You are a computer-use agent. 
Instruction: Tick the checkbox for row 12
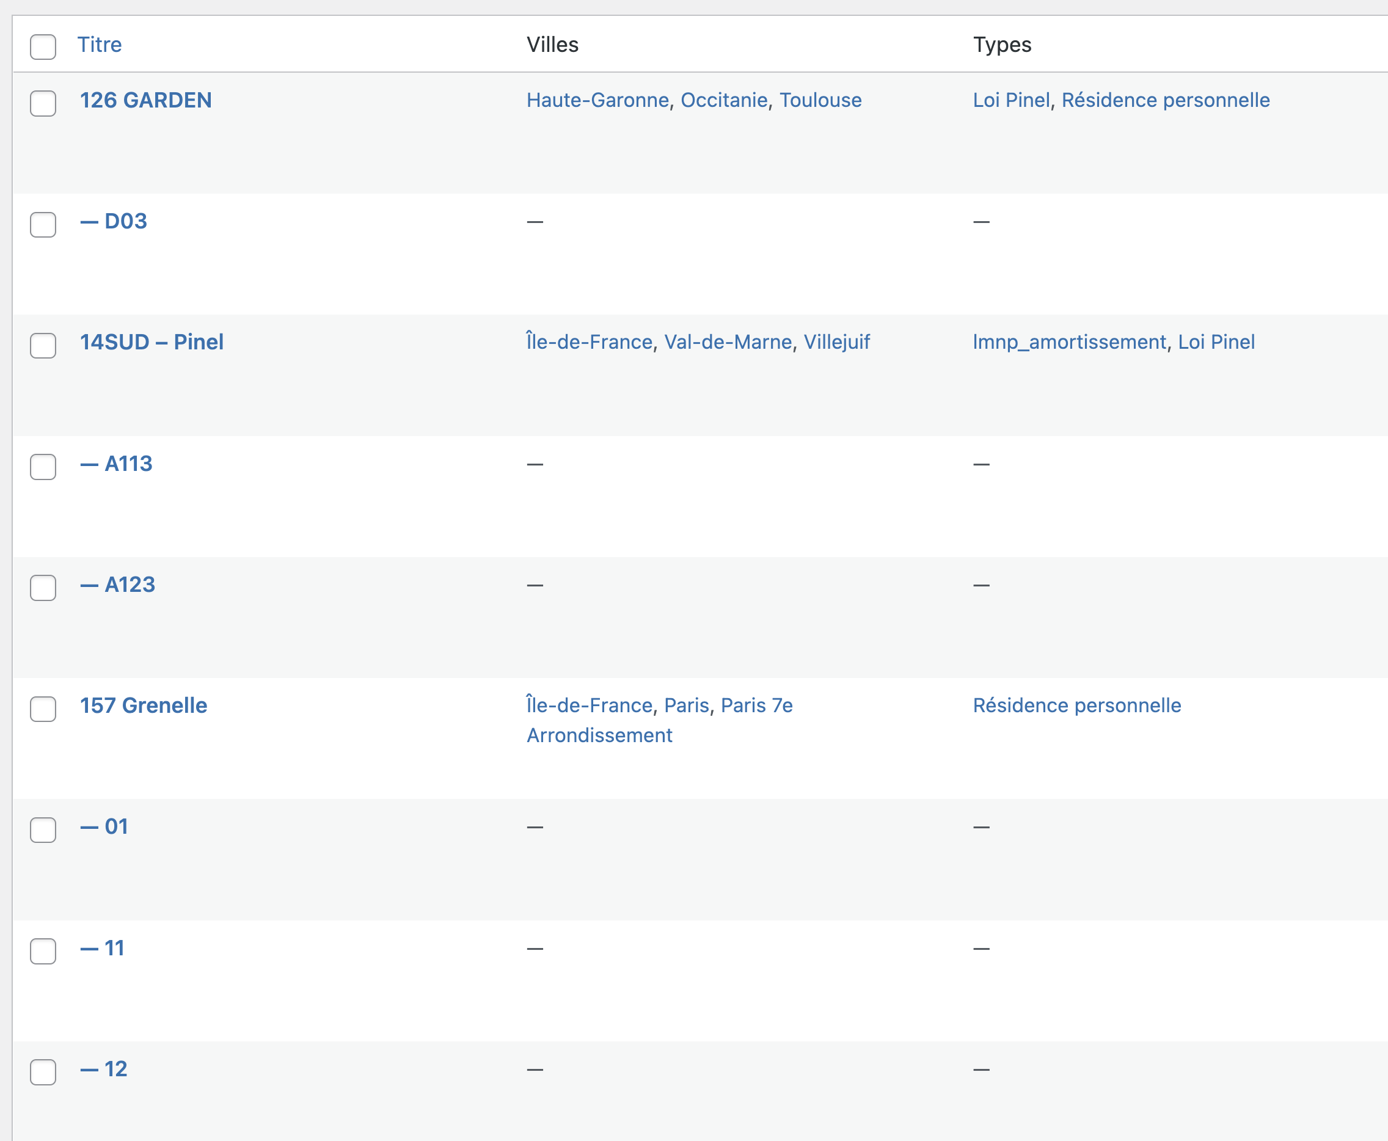click(x=43, y=1072)
